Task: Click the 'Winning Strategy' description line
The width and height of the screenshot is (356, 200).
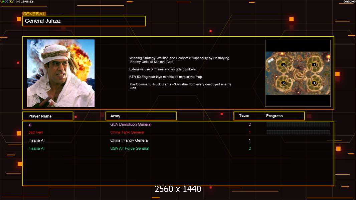Action: (x=179, y=60)
